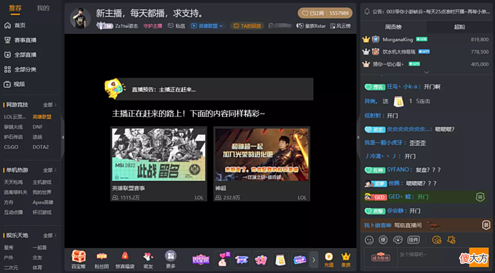Screen dimensions: 495x273
Task: Open 私信 private message
Action: tap(176, 26)
